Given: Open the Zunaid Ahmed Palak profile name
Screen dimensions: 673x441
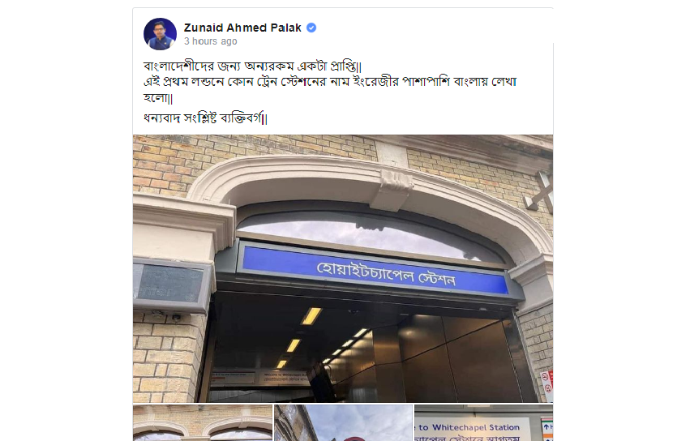Looking at the screenshot, I should click(242, 28).
